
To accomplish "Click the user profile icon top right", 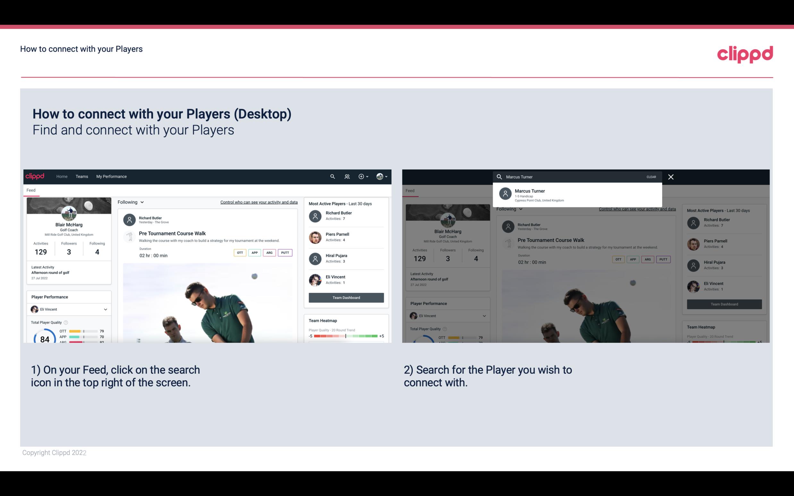I will (380, 176).
